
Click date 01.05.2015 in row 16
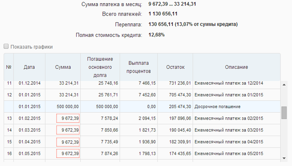(29, 154)
